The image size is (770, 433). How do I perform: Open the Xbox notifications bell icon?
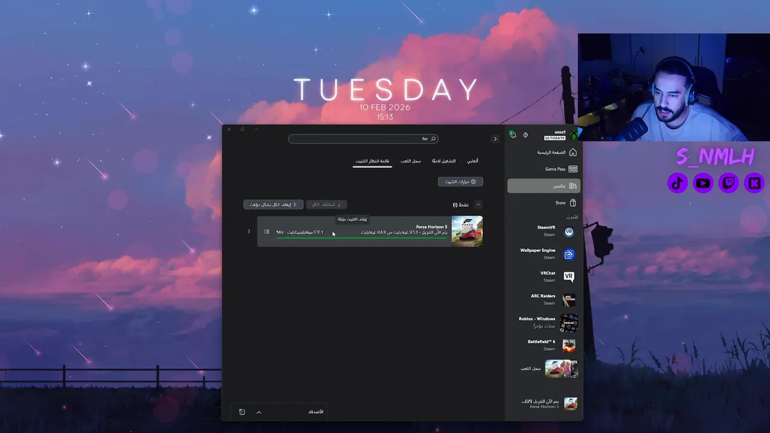click(x=513, y=135)
